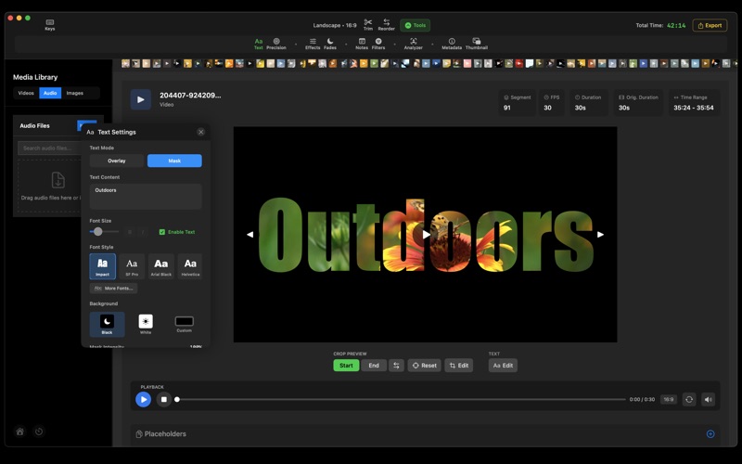Collapse the Tools panel toggle
742x464 pixels.
point(415,25)
